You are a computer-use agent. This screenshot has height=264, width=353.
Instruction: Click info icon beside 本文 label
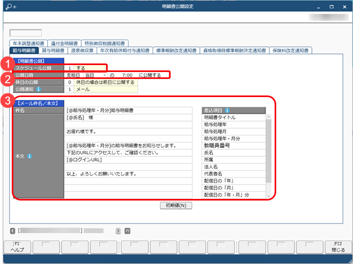30,156
